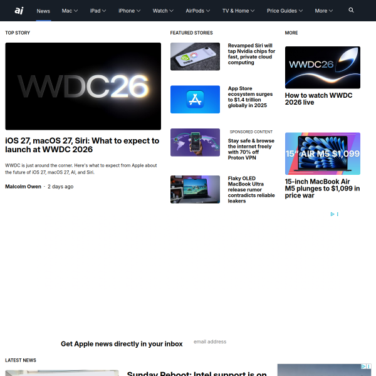376x376 pixels.
Task: Open 'Sunday Reboot: Intel support' latest news headline
Action: [197, 373]
